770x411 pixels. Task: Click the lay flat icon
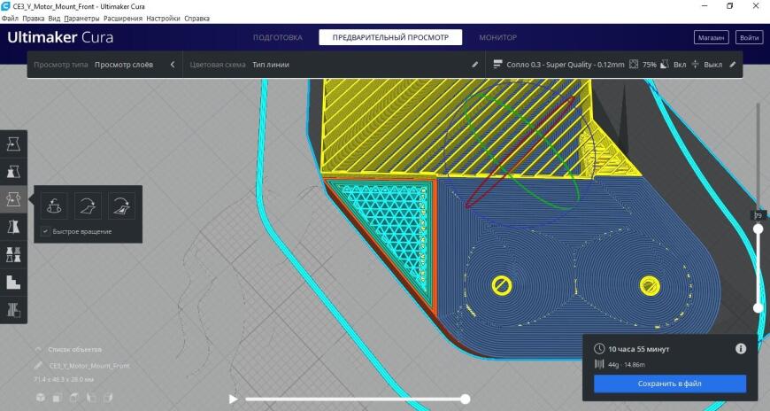click(x=88, y=205)
